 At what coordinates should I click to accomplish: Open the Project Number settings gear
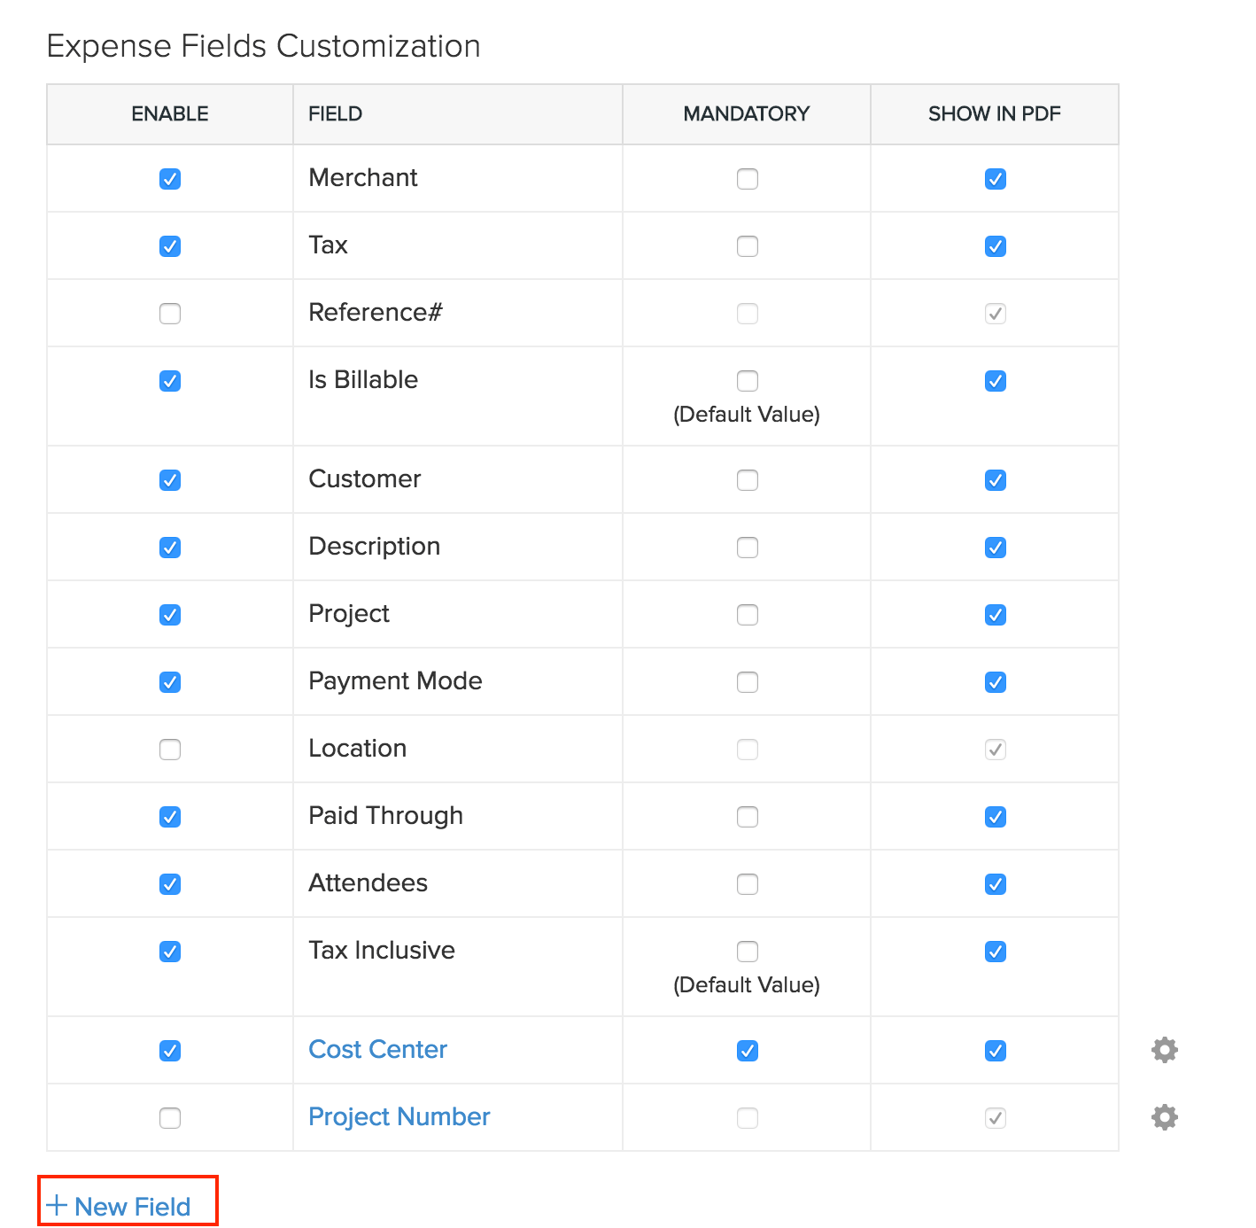point(1163,1117)
